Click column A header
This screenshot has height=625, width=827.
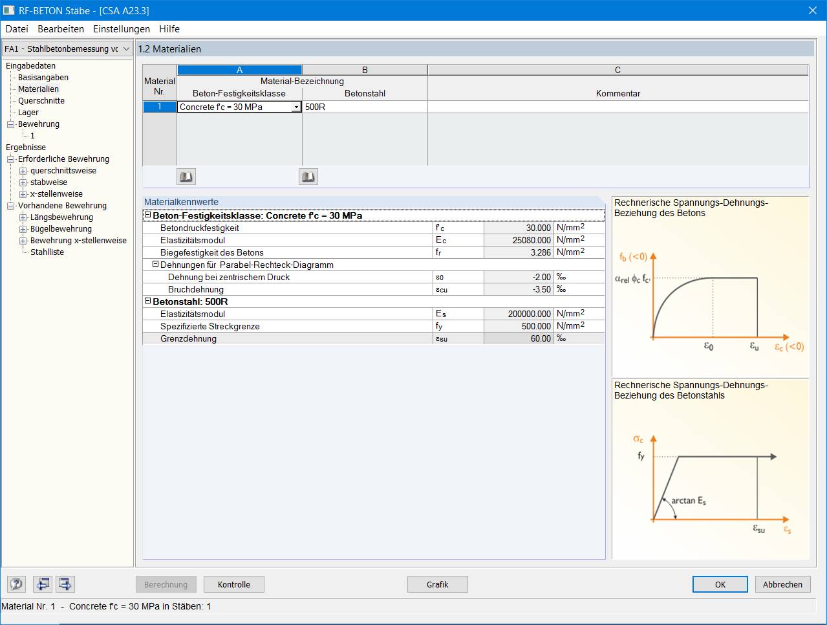[x=239, y=70]
